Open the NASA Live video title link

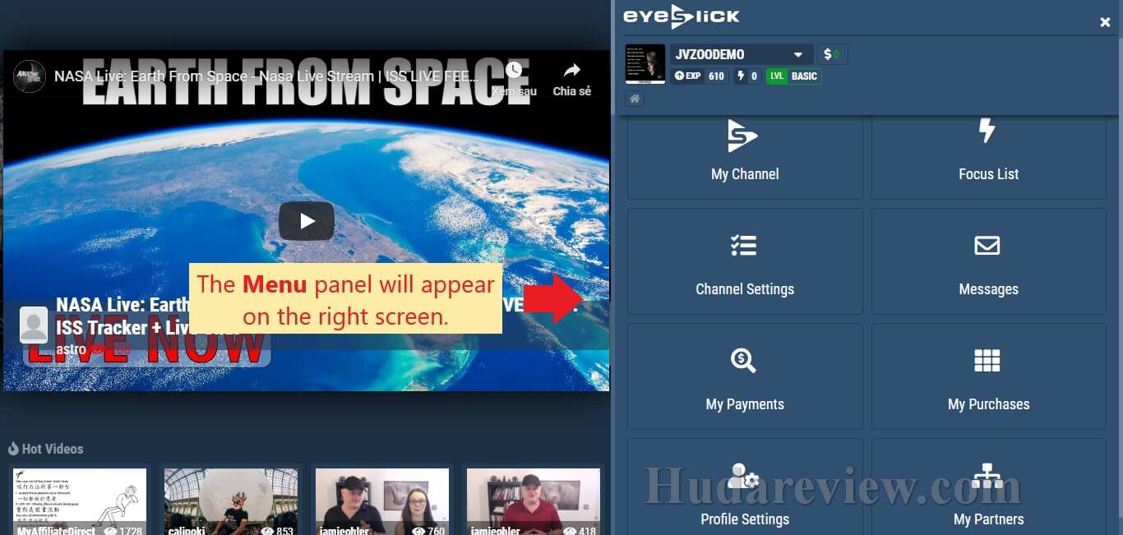268,76
